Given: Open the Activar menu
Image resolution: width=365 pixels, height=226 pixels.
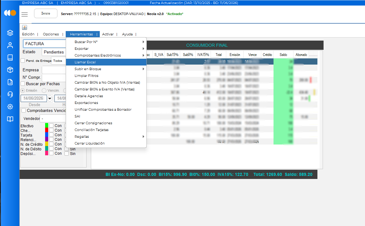Looking at the screenshot, I should coord(108,34).
